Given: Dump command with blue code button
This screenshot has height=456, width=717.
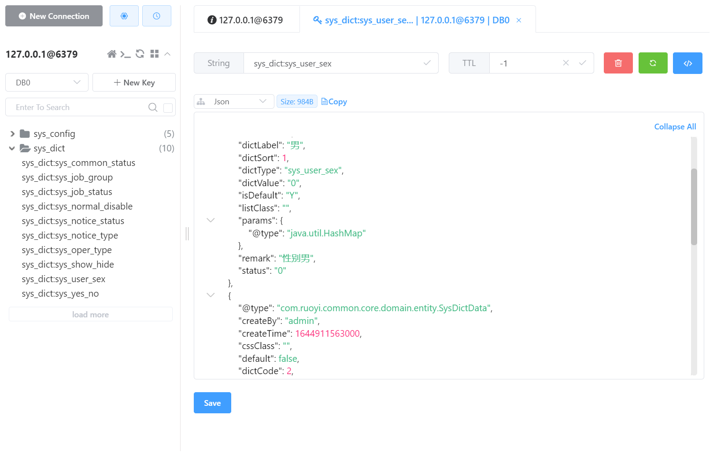Looking at the screenshot, I should click(687, 63).
